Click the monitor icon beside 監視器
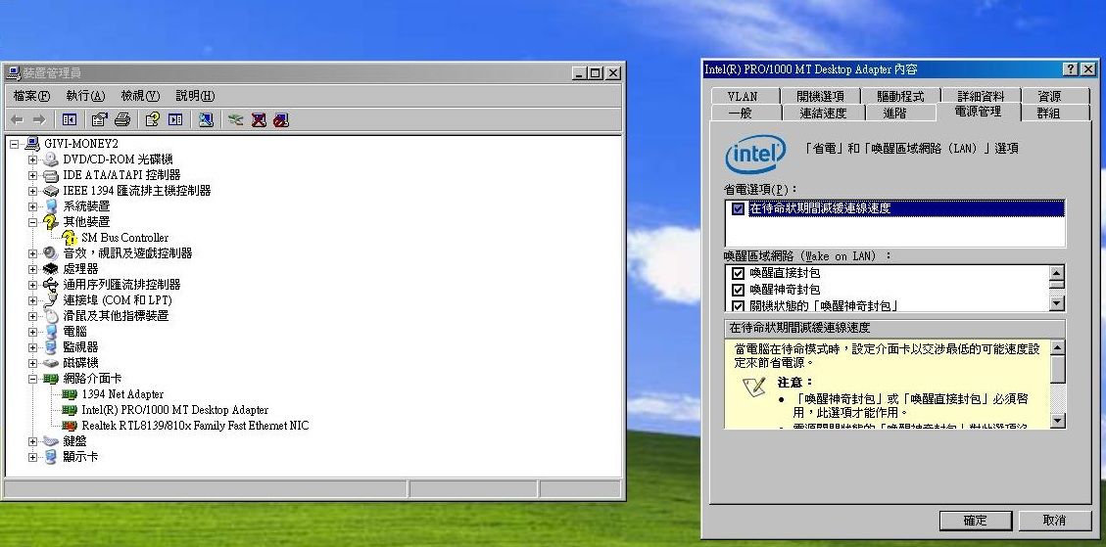 pyautogui.click(x=51, y=346)
